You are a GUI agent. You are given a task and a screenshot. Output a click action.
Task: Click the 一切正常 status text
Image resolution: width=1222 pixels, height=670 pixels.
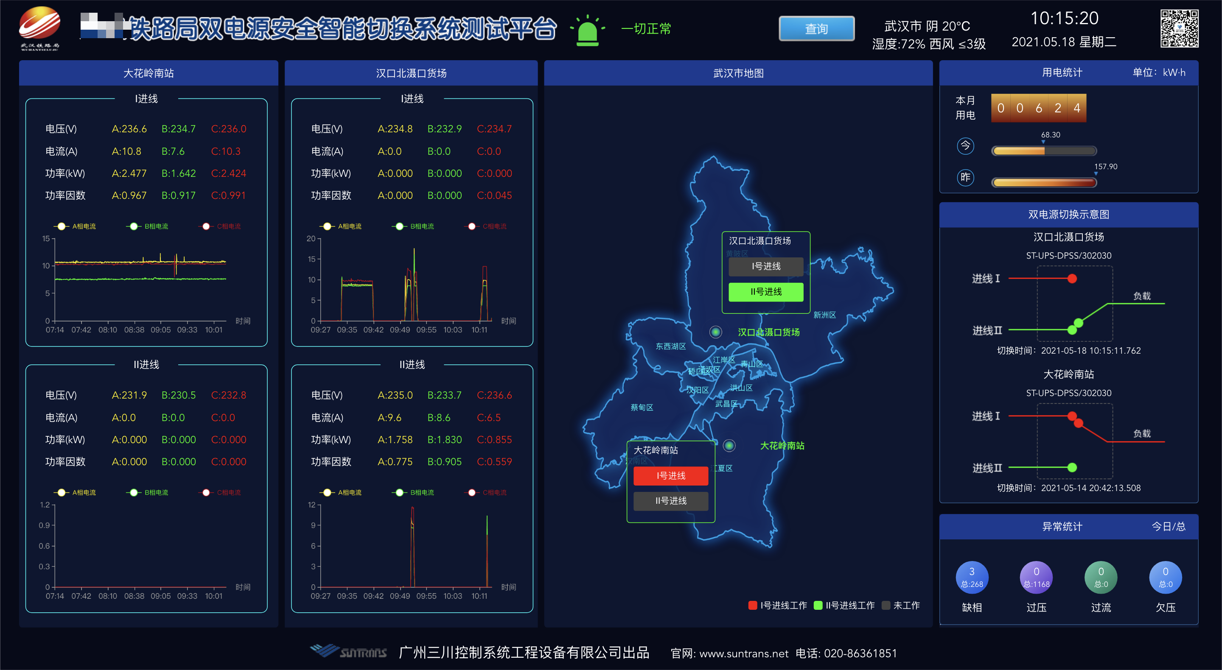(646, 29)
